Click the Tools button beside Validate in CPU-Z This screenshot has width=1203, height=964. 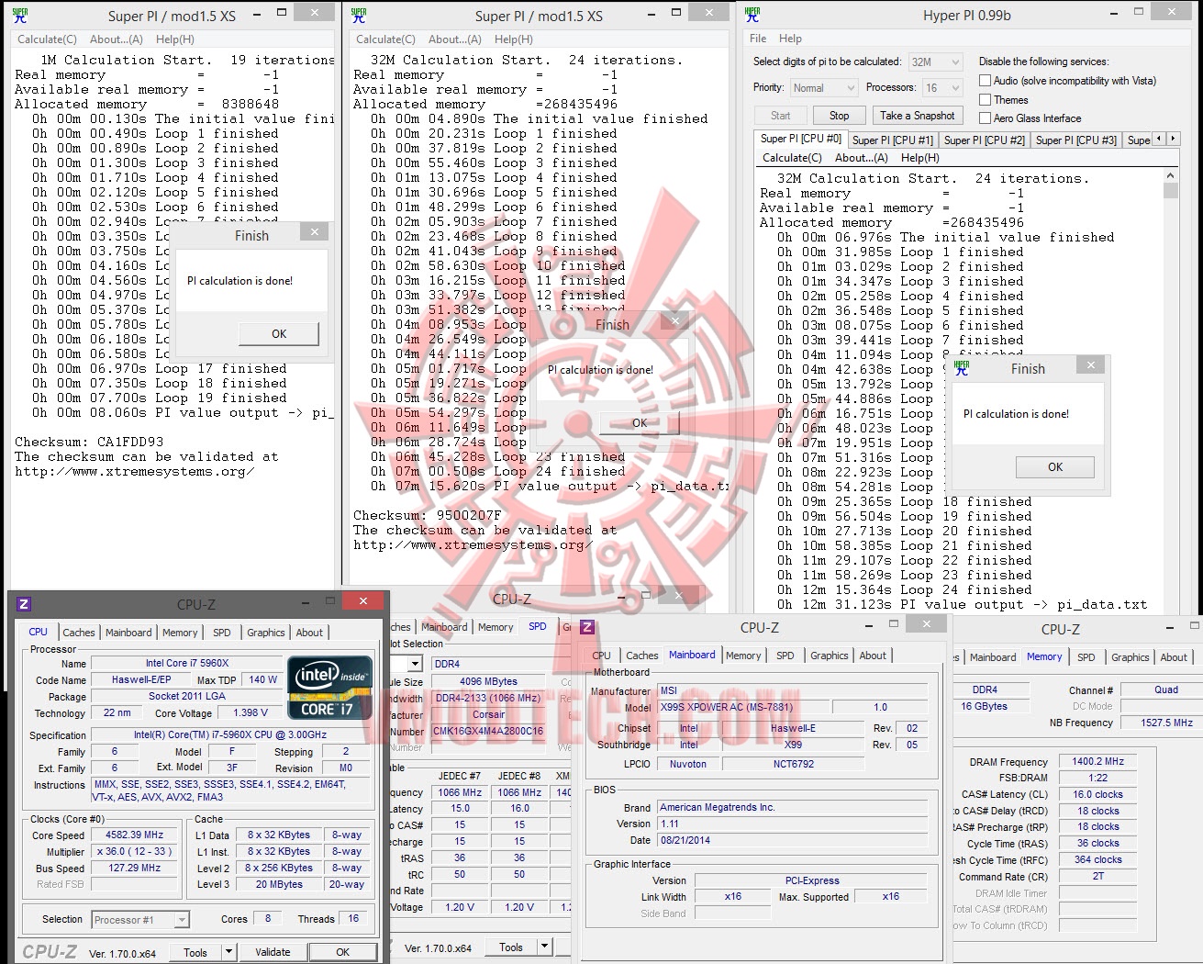pos(195,952)
